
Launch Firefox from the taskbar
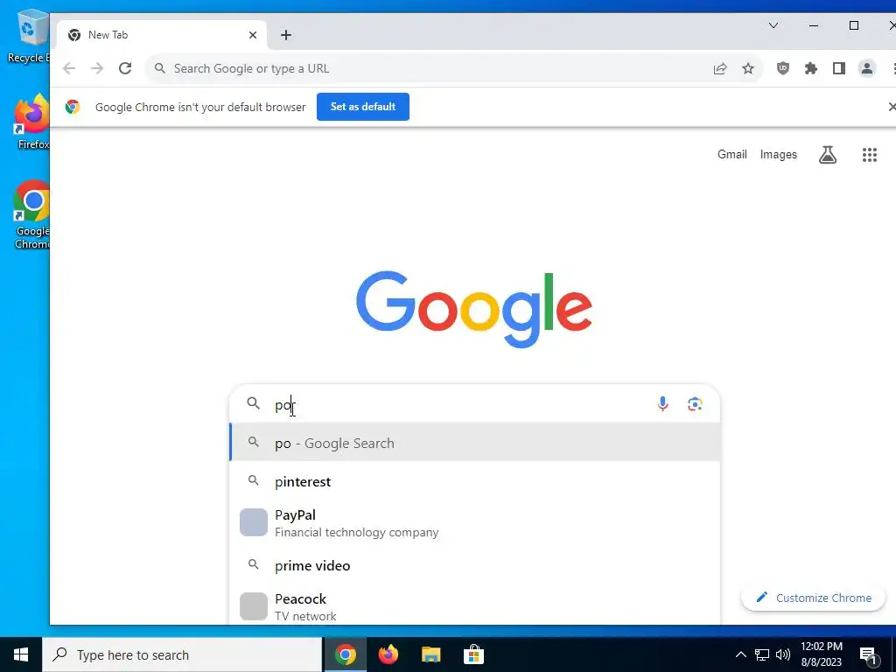coord(388,654)
